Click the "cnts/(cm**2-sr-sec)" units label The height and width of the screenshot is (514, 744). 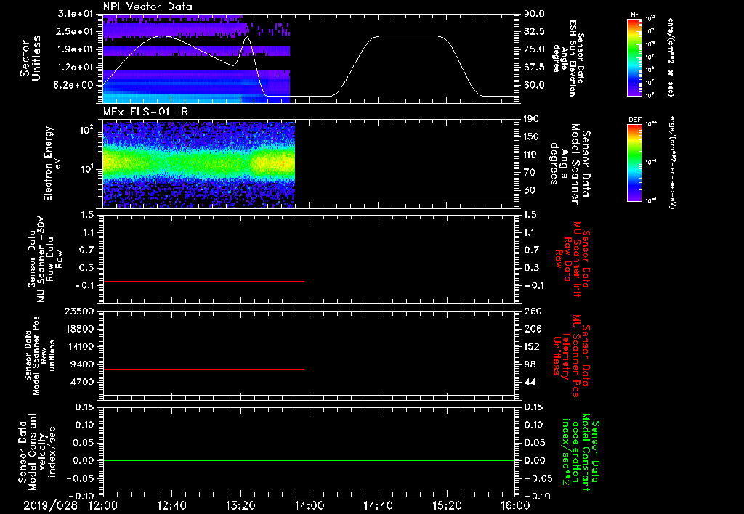click(x=671, y=57)
